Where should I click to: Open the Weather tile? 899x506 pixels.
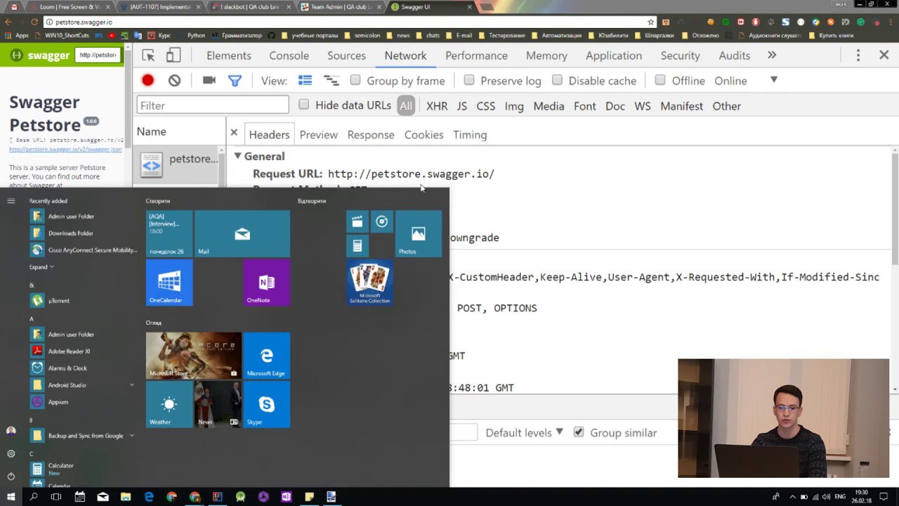coord(169,404)
